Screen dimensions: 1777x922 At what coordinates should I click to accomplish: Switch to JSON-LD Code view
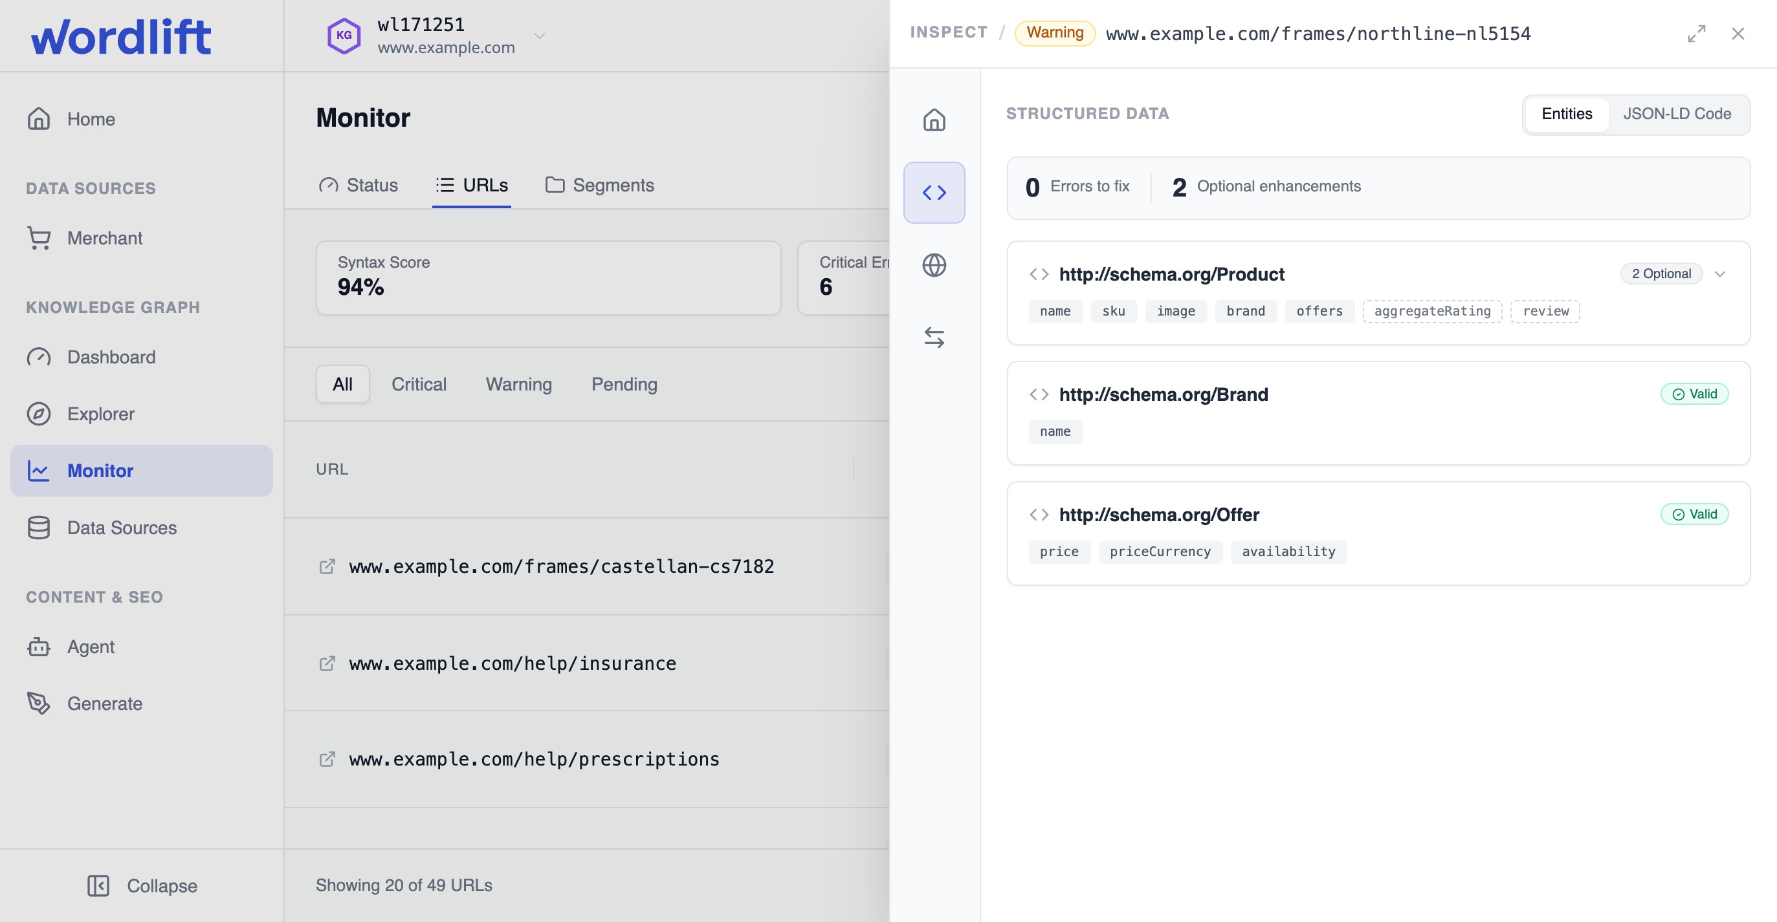[x=1677, y=114]
